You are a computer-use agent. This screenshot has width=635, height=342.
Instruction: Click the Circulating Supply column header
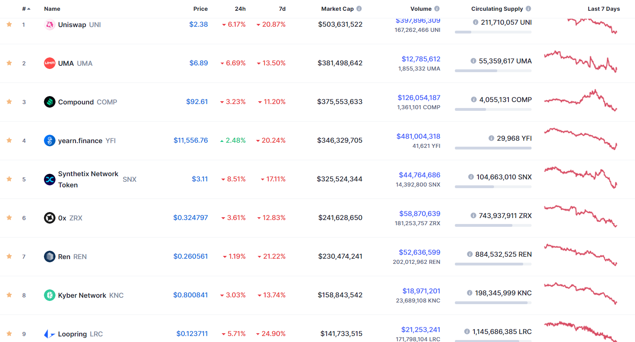point(497,9)
